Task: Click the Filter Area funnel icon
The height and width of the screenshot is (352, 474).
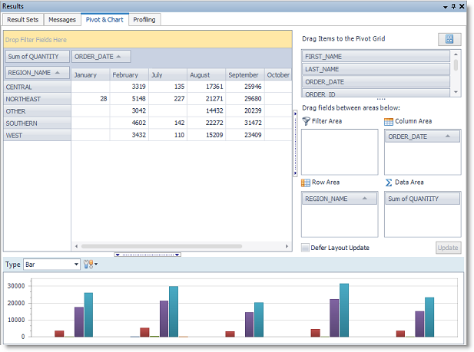Action: click(306, 121)
